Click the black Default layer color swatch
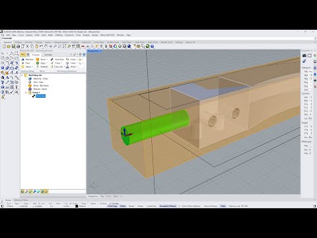The height and width of the screenshot is (238, 317). coord(77,206)
